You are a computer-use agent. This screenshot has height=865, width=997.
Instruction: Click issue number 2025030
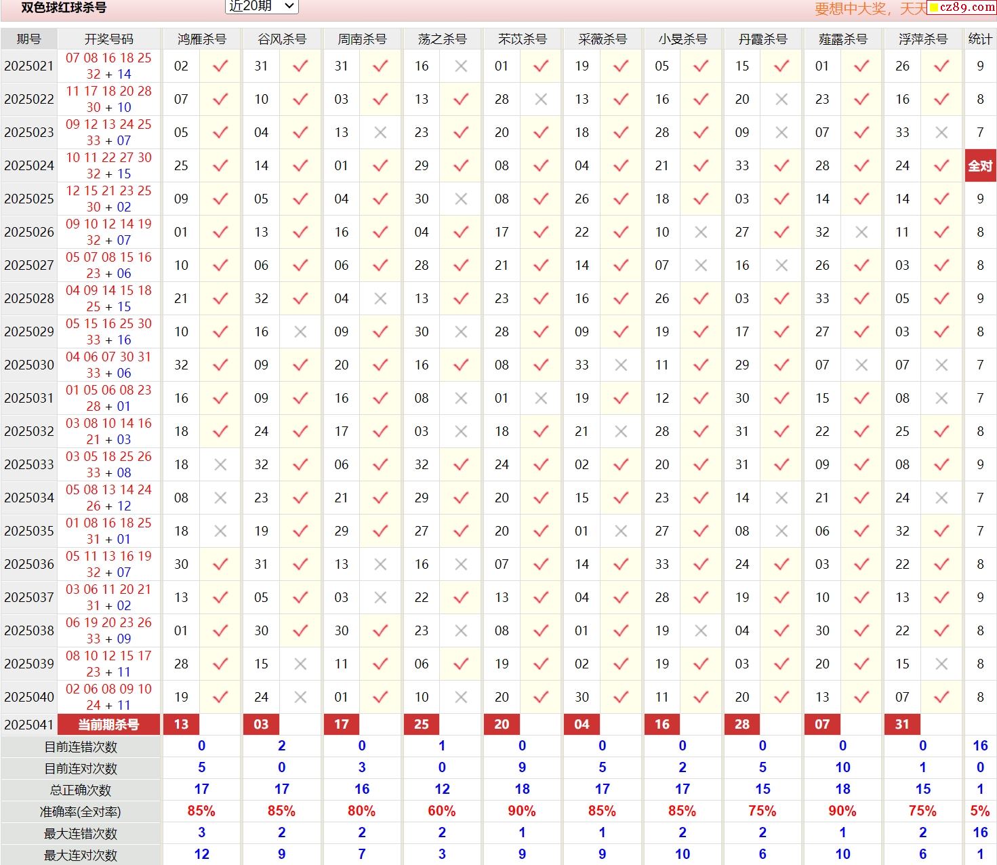point(29,365)
